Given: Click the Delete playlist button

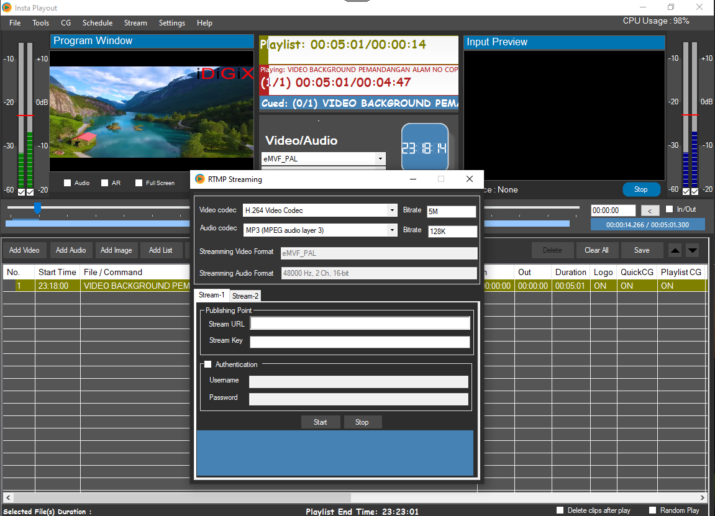Looking at the screenshot, I should 552,250.
